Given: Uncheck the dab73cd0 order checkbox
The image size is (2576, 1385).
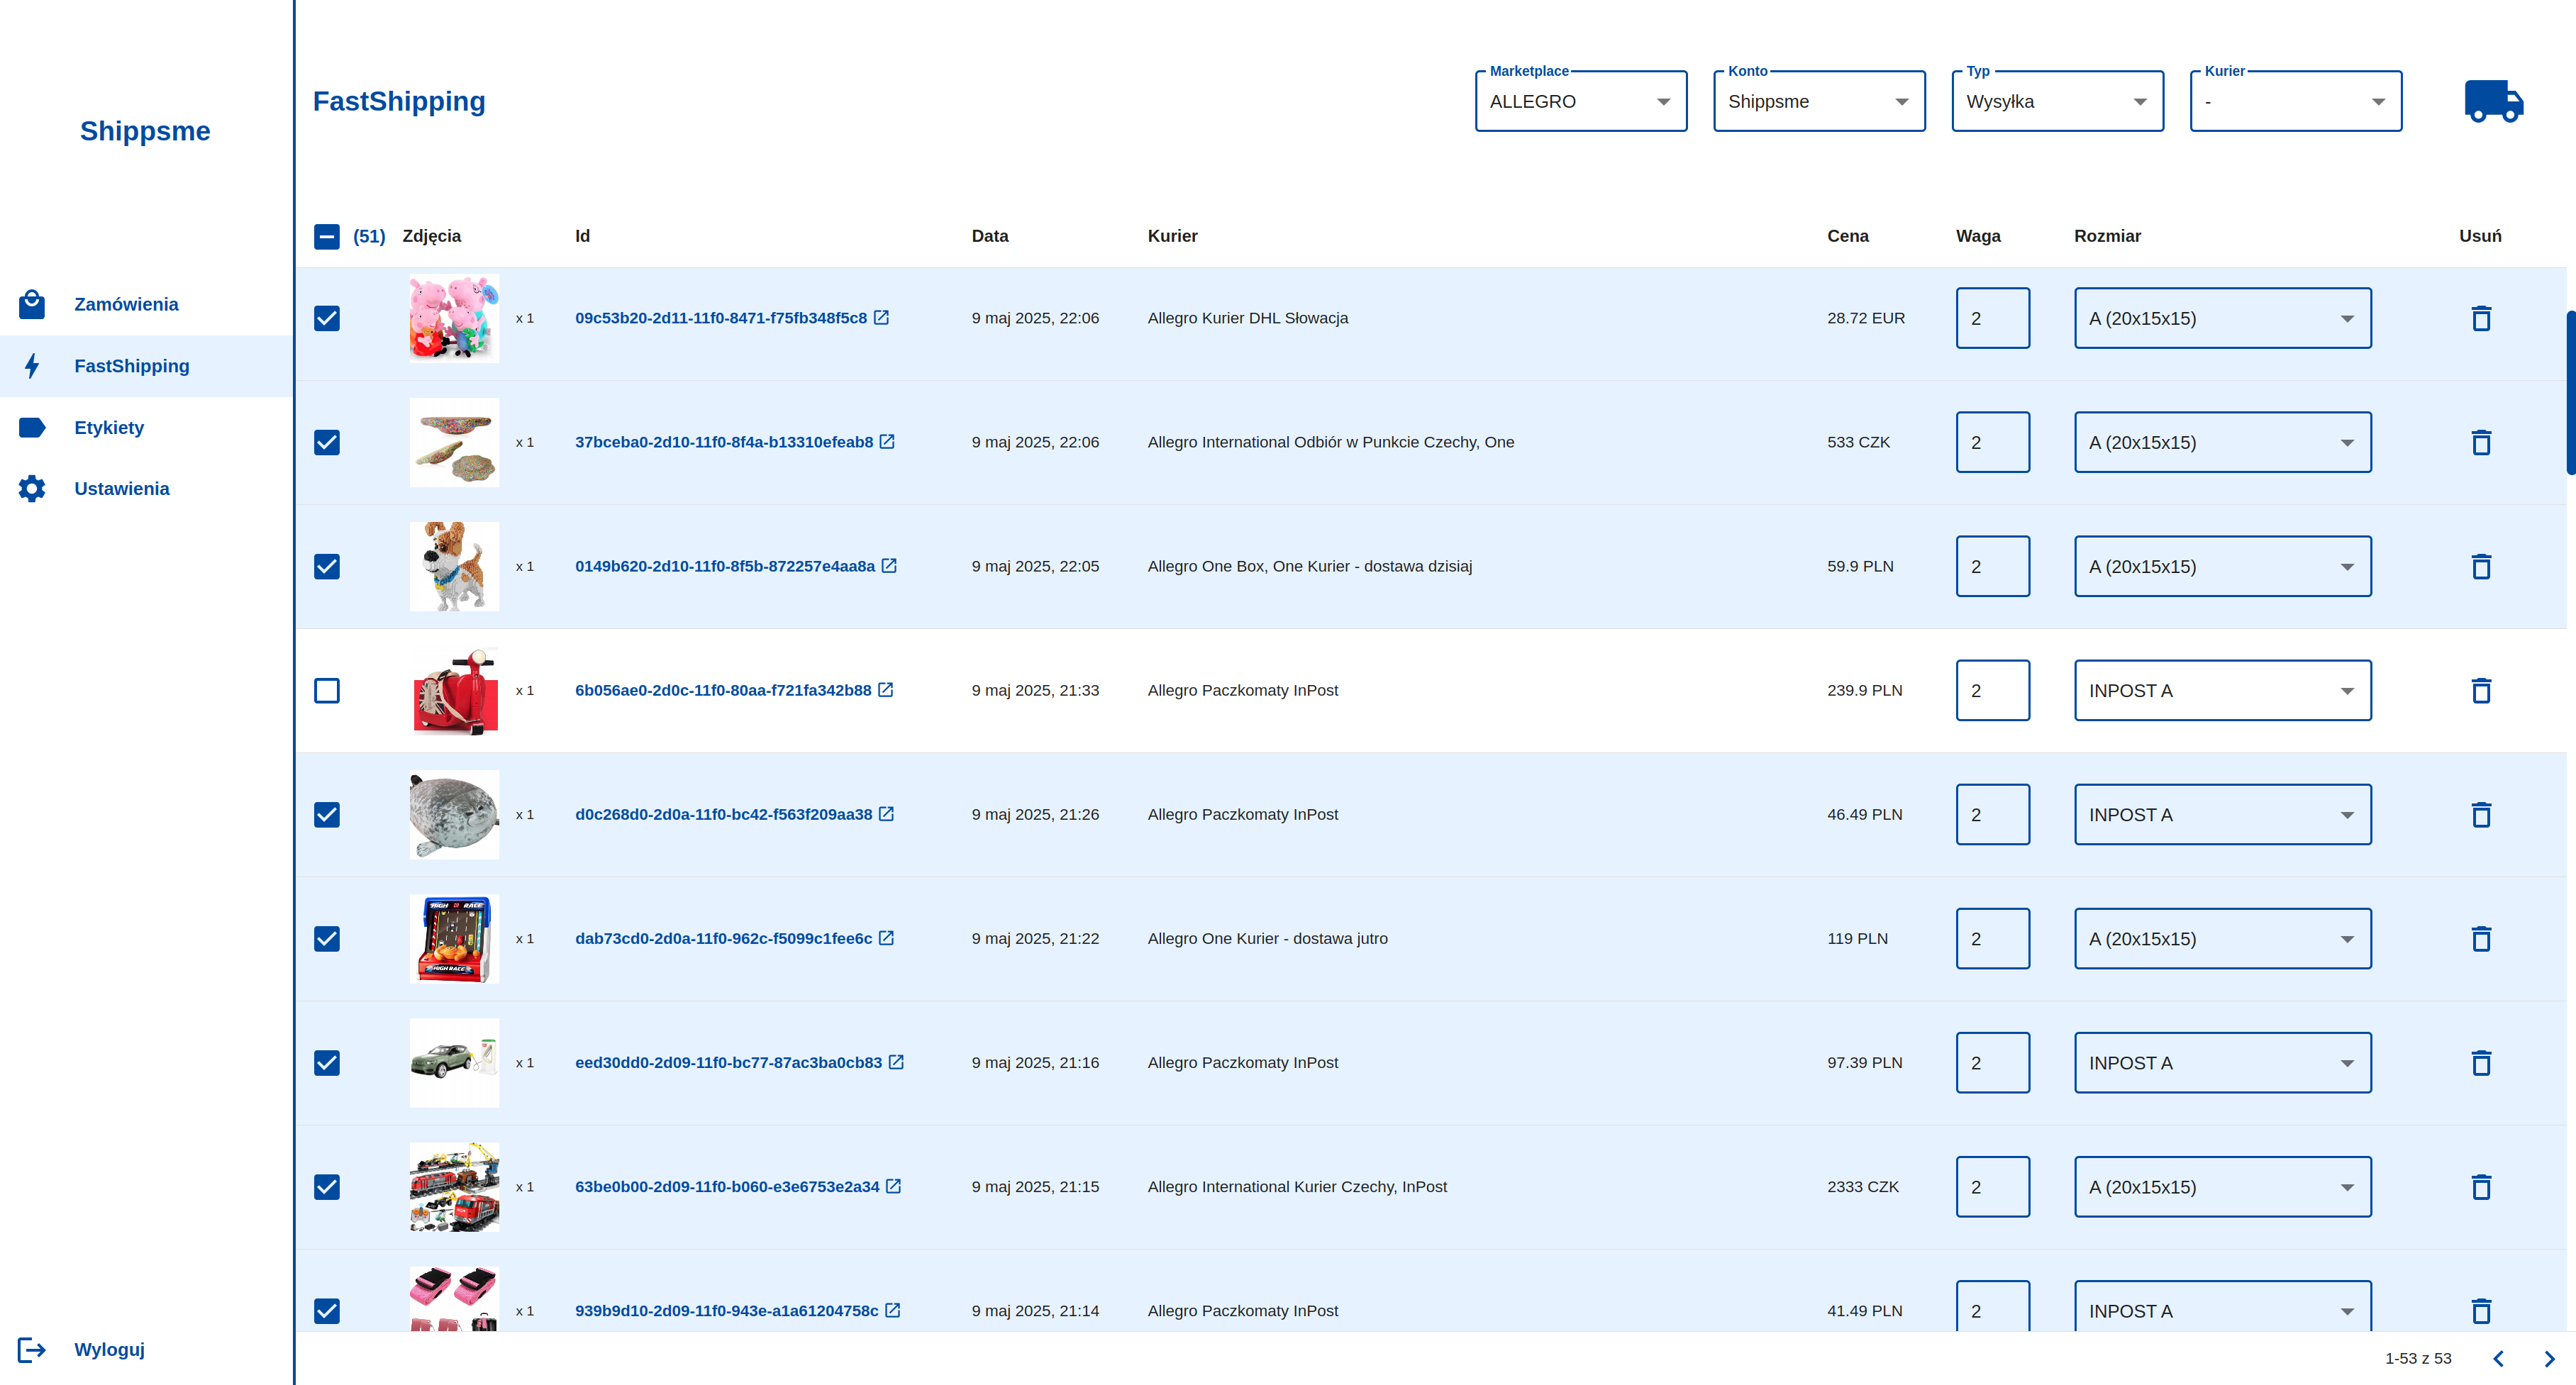Looking at the screenshot, I should [x=327, y=938].
